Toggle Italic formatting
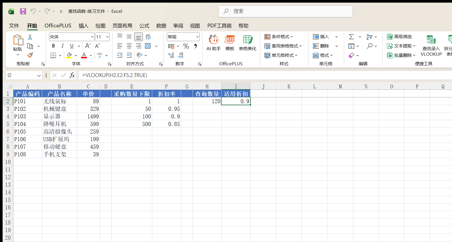This screenshot has height=242, width=452. tap(62, 46)
